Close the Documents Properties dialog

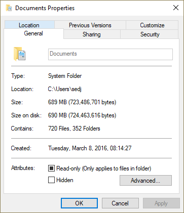click(176, 8)
